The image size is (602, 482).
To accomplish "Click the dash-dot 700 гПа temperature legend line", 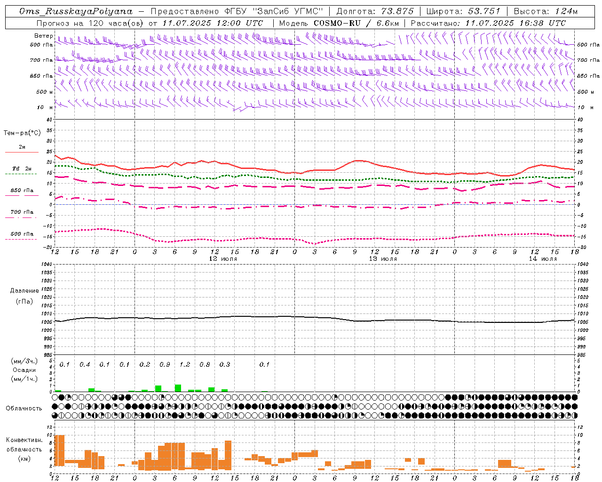I will coord(21,217).
